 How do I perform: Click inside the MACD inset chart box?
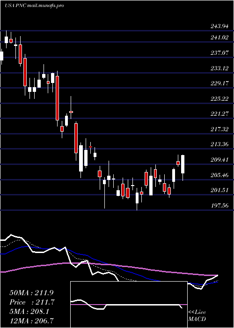(129, 305)
